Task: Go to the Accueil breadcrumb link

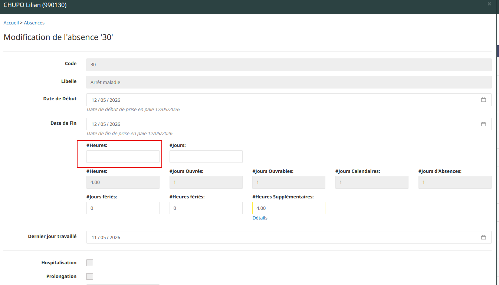Action: (11, 23)
